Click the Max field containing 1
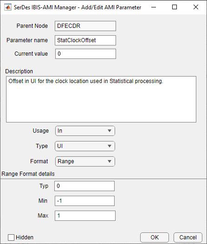 85,216
